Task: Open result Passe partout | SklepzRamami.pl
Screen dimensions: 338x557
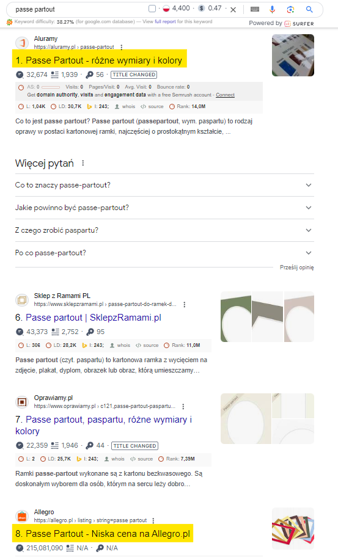Action: click(x=94, y=318)
